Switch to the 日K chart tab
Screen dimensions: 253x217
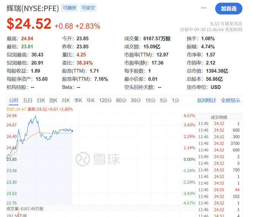(x=41, y=100)
